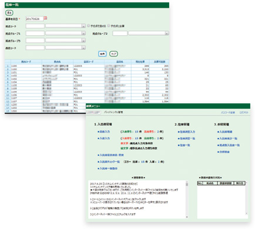Select table row number 1

point(8,66)
